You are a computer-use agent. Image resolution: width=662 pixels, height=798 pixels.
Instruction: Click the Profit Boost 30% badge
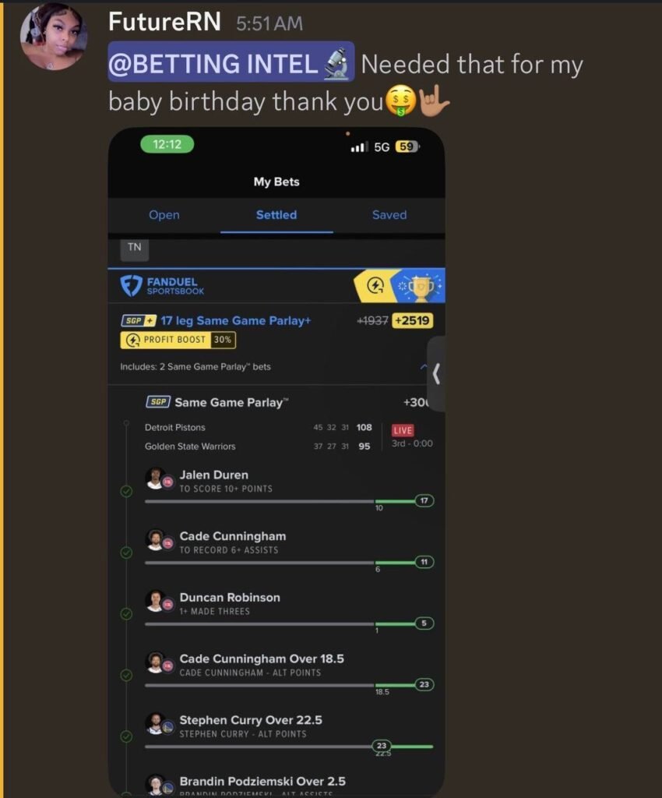(x=178, y=340)
